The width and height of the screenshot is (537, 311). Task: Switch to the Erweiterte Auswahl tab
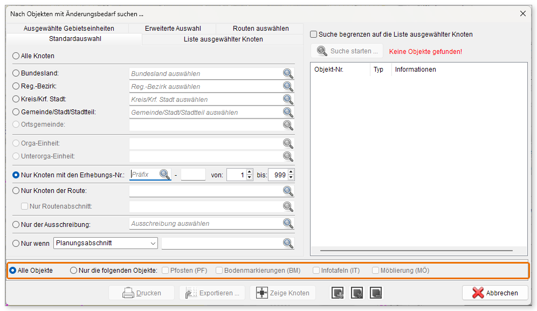pos(173,29)
